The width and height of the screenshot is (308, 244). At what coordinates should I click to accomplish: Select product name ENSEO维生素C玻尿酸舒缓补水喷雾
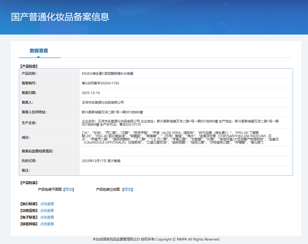point(108,73)
